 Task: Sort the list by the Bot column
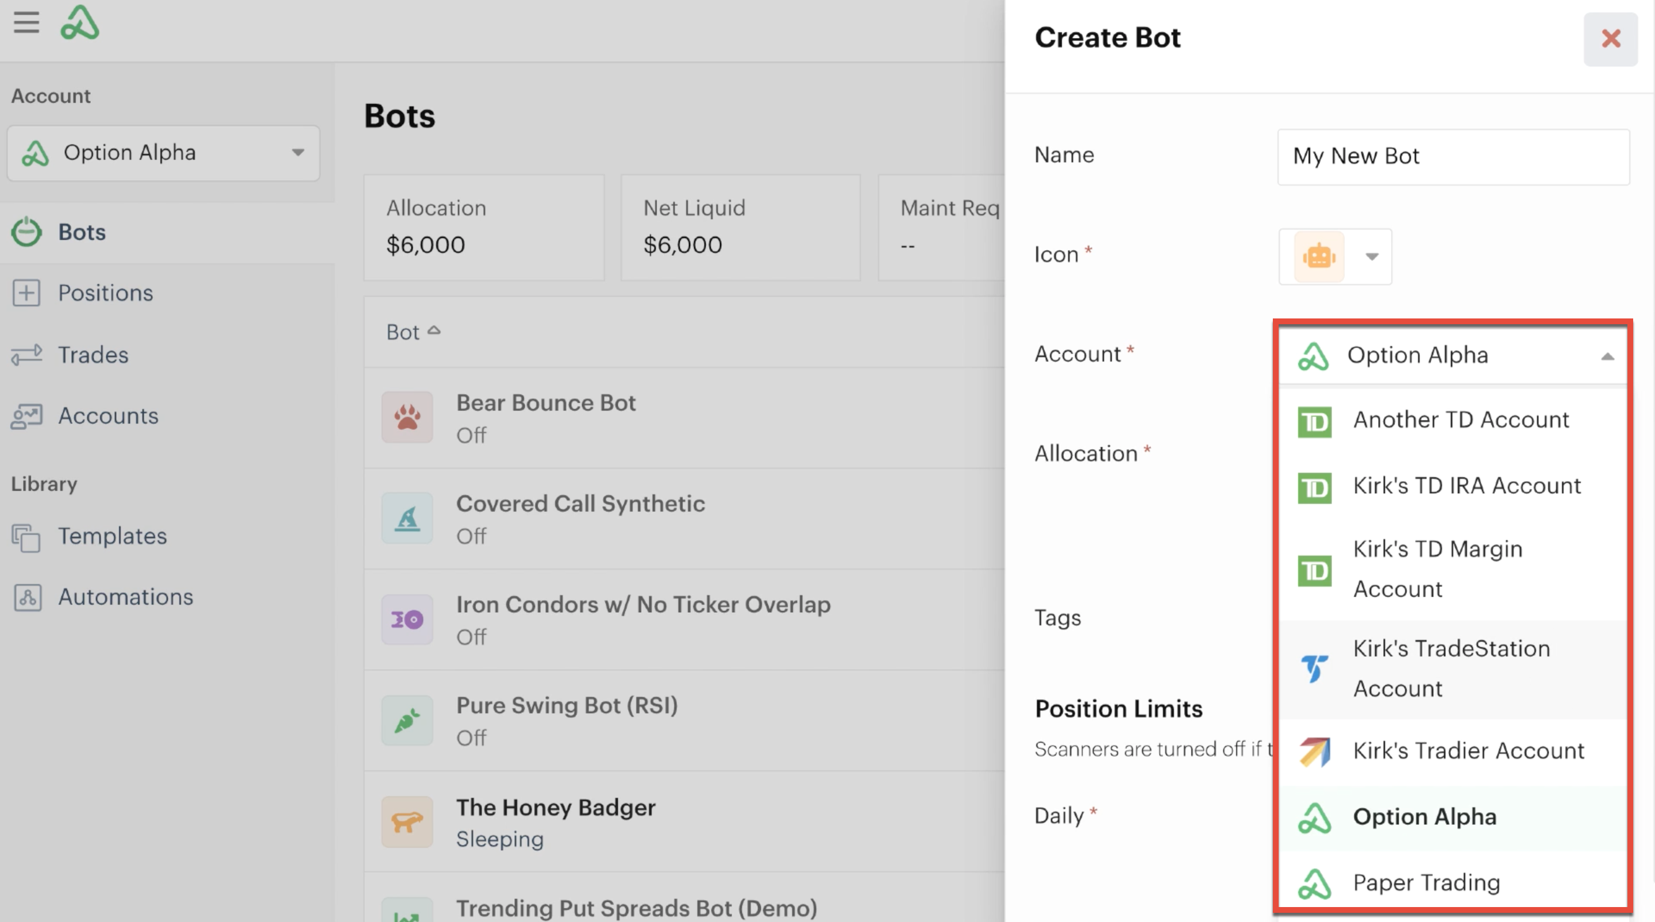click(x=413, y=332)
